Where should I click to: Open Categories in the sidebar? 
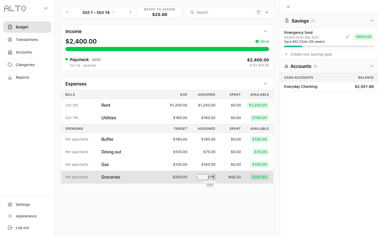pyautogui.click(x=27, y=65)
